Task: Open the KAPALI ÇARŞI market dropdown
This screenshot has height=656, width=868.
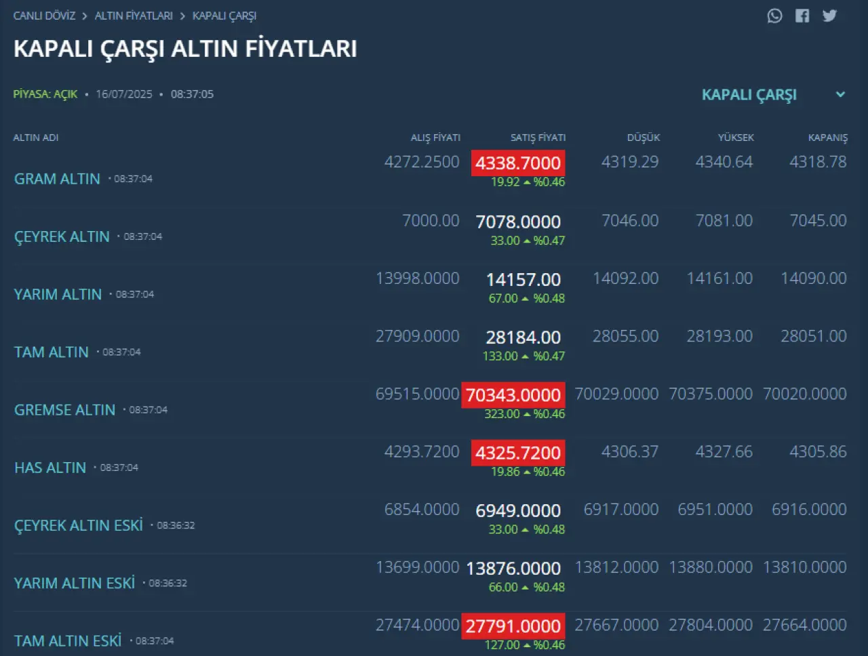Action: pyautogui.click(x=749, y=95)
